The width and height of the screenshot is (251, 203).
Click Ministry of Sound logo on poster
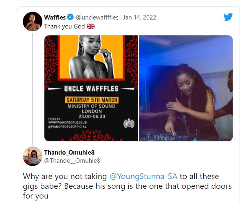(129, 123)
